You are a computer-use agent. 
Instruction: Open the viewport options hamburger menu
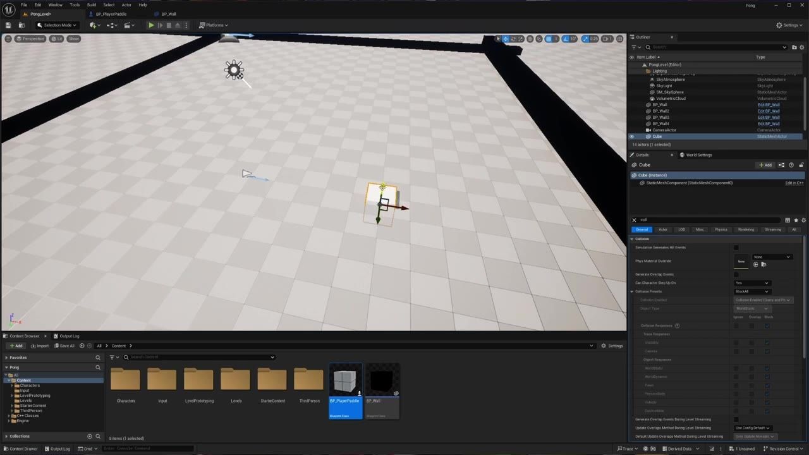pos(8,39)
